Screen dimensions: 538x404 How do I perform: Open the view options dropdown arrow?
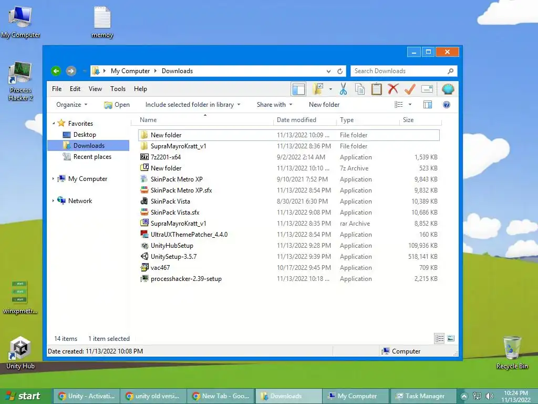pyautogui.click(x=410, y=105)
